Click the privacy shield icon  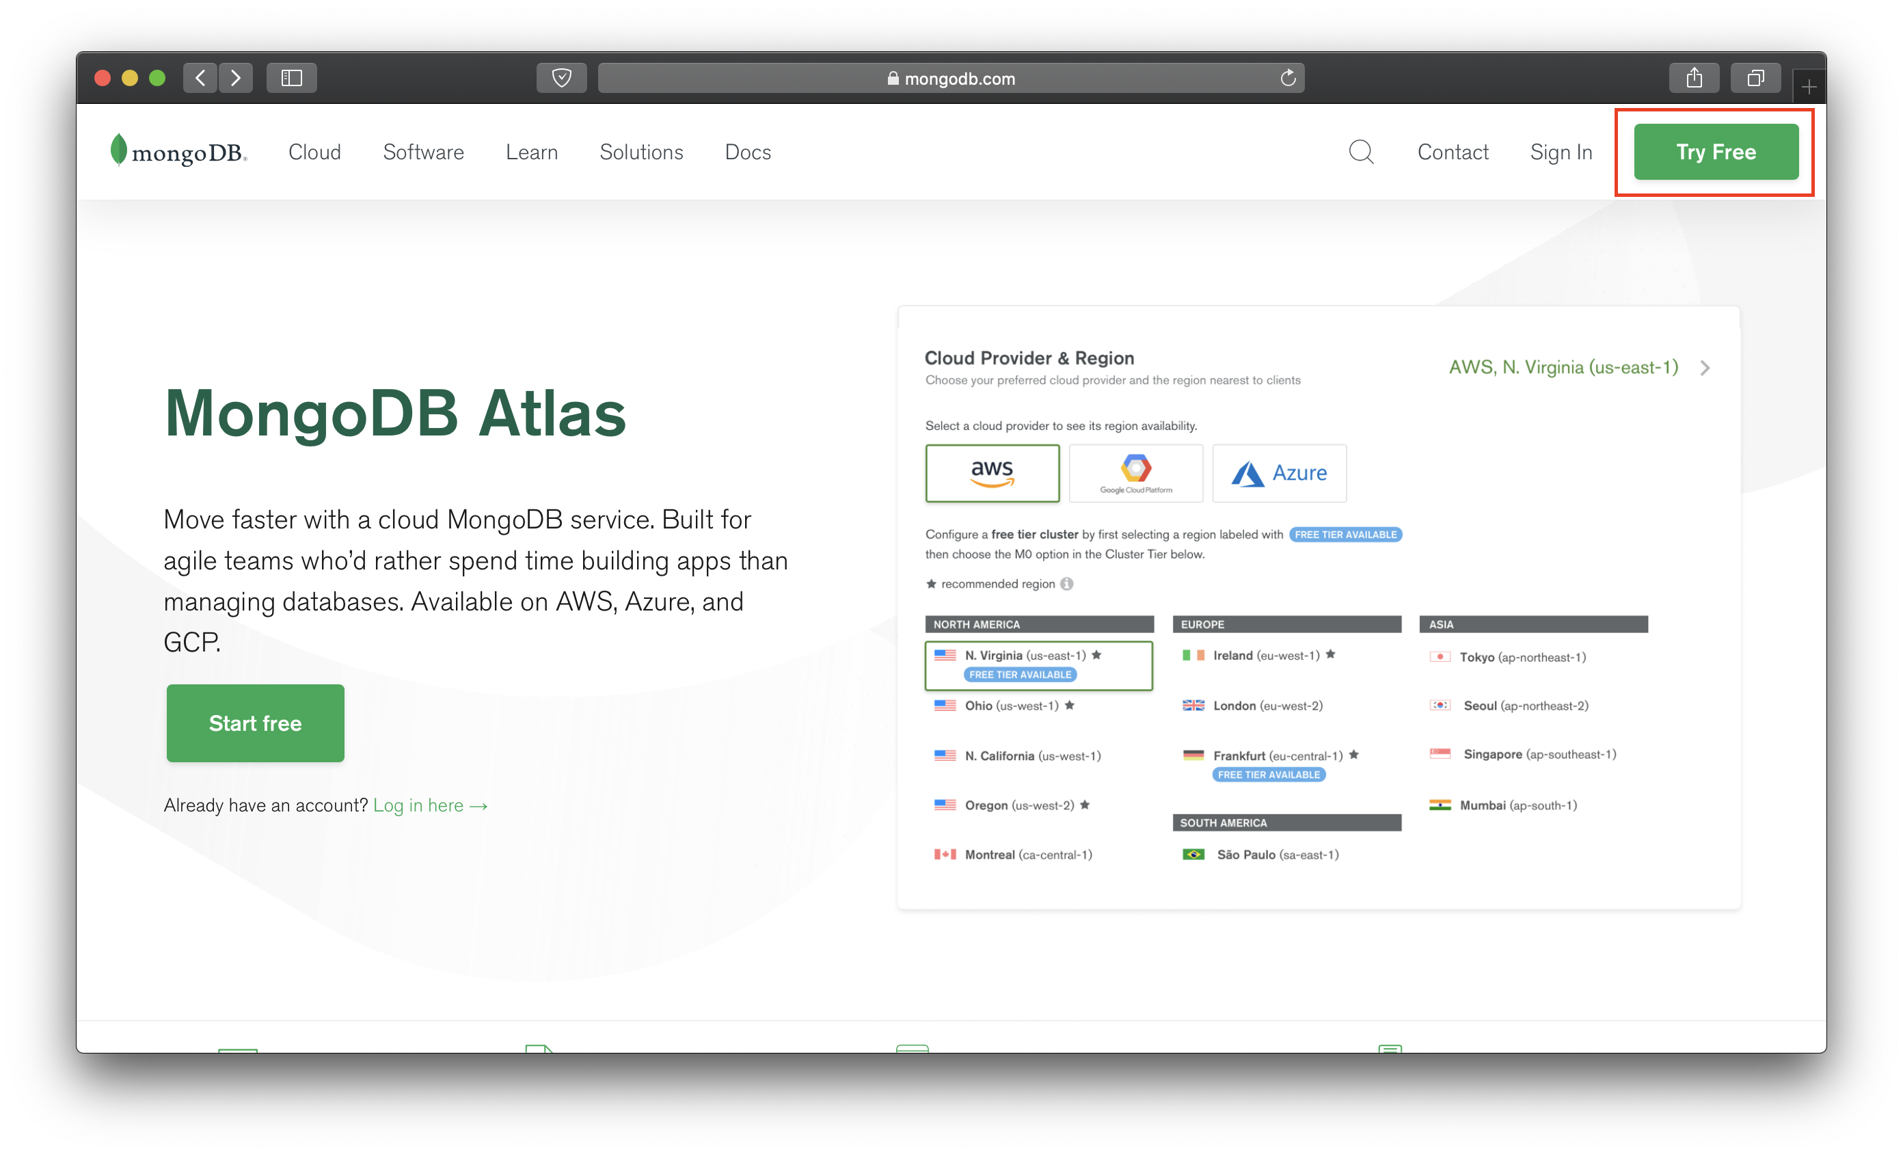[x=561, y=78]
